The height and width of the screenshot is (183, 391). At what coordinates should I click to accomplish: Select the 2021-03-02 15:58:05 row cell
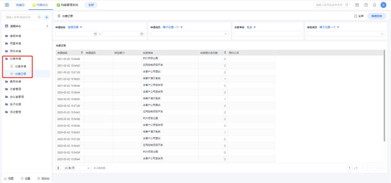coord(70,79)
